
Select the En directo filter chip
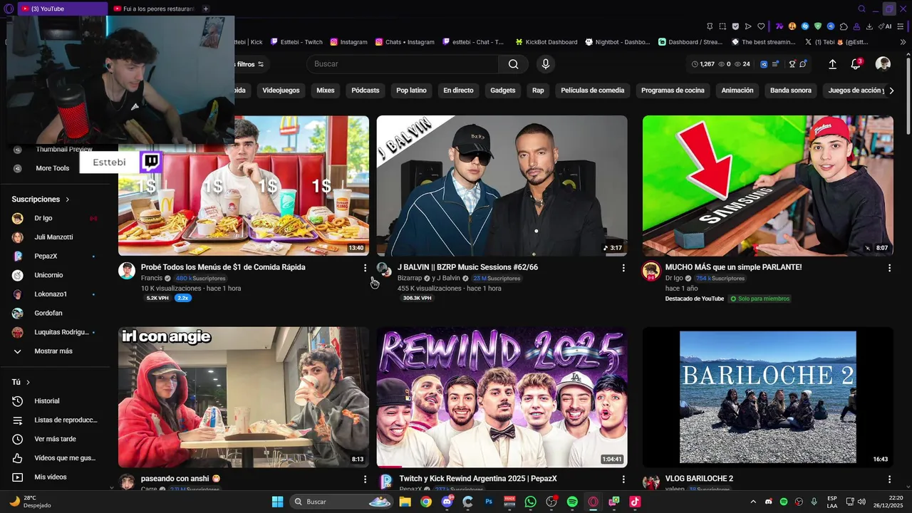[x=458, y=90]
